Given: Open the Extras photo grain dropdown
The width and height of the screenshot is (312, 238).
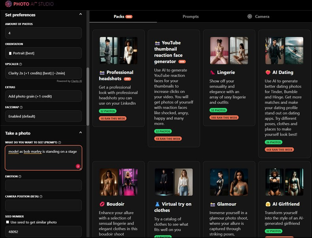Looking at the screenshot, I should [43, 96].
